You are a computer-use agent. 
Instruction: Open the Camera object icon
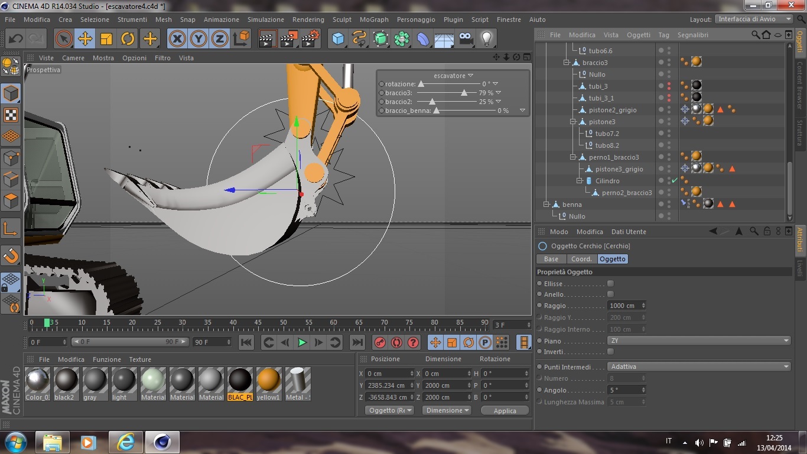pos(466,39)
